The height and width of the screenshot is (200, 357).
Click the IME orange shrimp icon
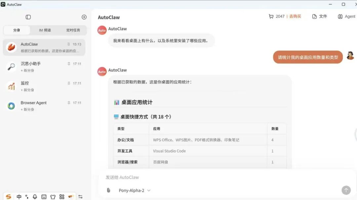coord(71,197)
